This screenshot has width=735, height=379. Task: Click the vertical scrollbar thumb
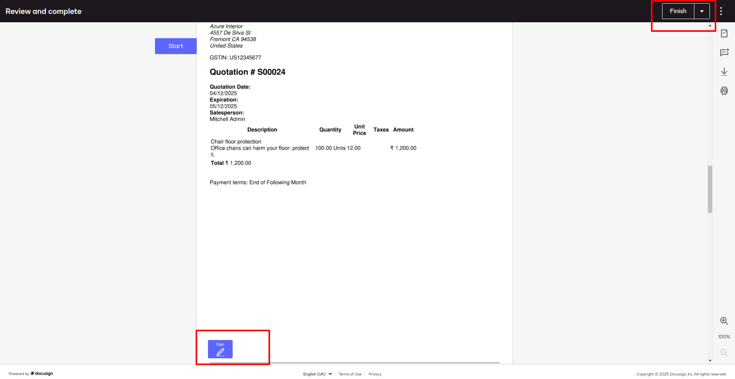[x=710, y=189]
